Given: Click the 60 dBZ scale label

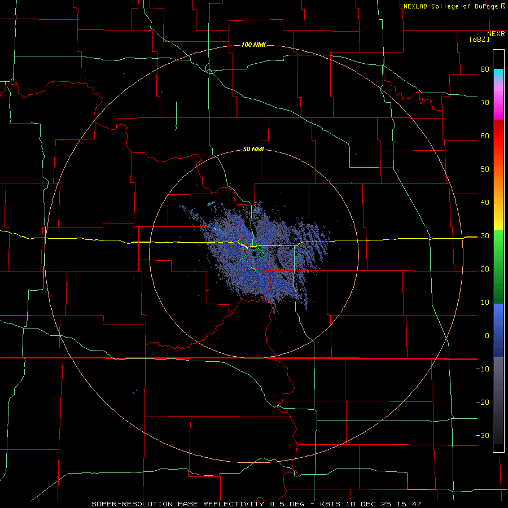Looking at the screenshot, I should tap(485, 135).
